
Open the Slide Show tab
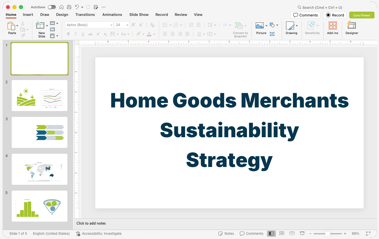[x=139, y=14]
